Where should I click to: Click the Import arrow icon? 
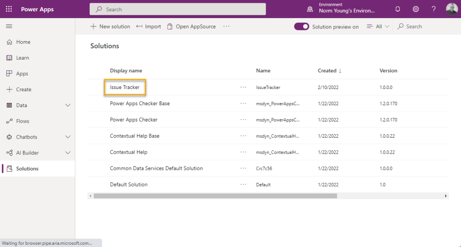[x=139, y=27]
